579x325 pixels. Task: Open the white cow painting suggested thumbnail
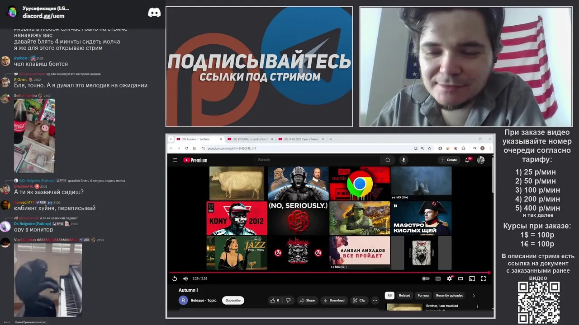point(237,183)
